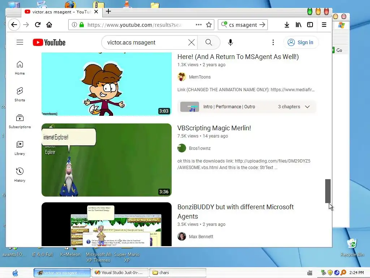Open the page actions three-dot menu
The height and width of the screenshot is (278, 370).
click(199, 25)
